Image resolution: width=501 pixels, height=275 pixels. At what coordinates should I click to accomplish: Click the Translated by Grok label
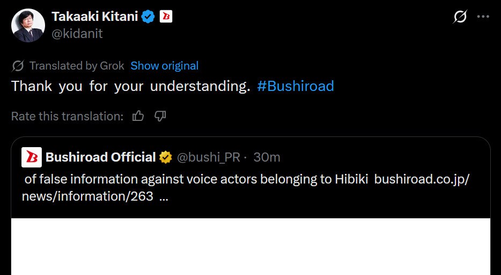click(x=77, y=66)
